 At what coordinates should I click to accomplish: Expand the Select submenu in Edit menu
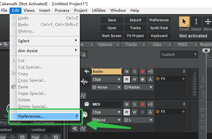point(45,41)
